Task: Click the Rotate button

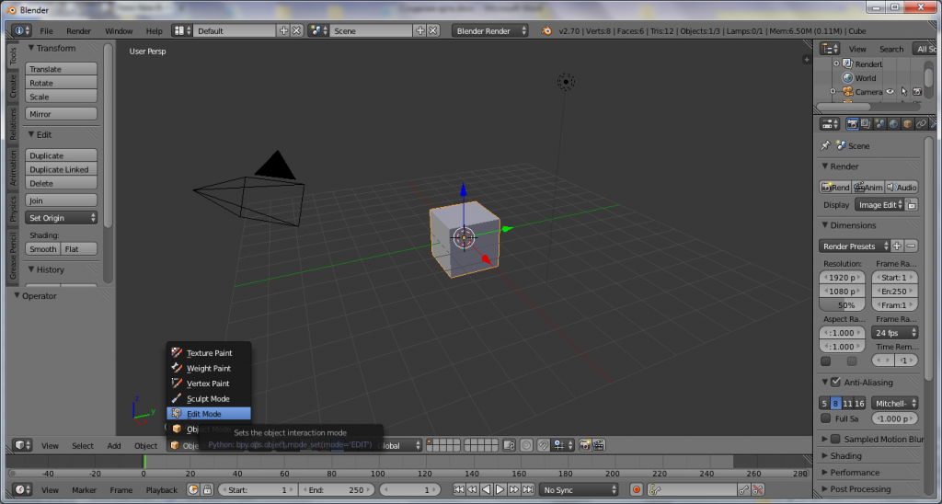Action: [x=62, y=83]
